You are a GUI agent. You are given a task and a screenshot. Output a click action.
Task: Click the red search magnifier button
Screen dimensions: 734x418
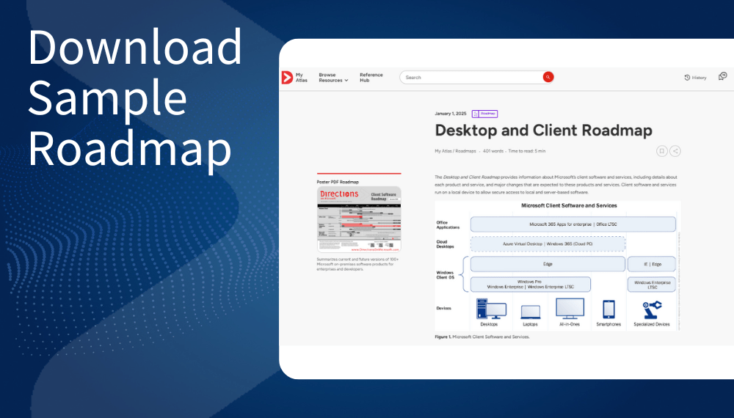[x=548, y=77]
